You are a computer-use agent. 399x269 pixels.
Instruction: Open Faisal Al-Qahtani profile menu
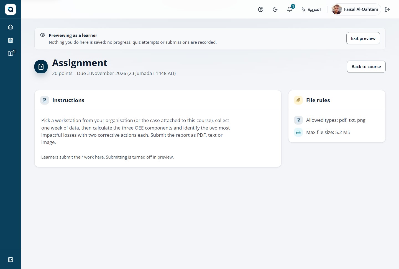click(356, 9)
